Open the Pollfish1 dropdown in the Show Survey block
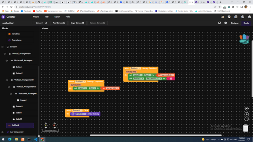The width and height of the screenshot is (253, 142). pyautogui.click(x=81, y=114)
